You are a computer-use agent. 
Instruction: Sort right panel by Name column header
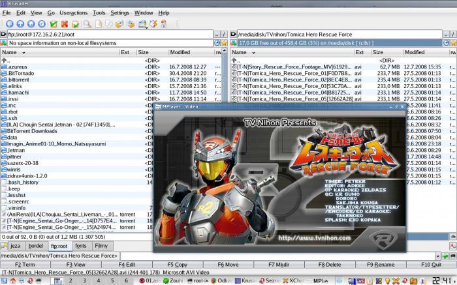click(292, 52)
